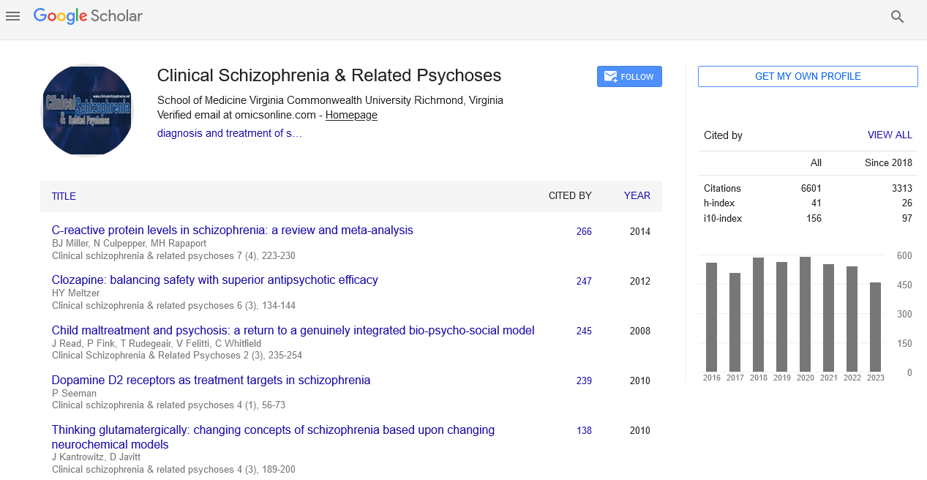Click the diagnosis and treatment interest tag

[229, 133]
